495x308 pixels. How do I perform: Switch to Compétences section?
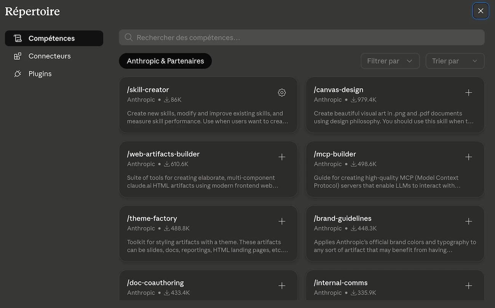coord(54,38)
